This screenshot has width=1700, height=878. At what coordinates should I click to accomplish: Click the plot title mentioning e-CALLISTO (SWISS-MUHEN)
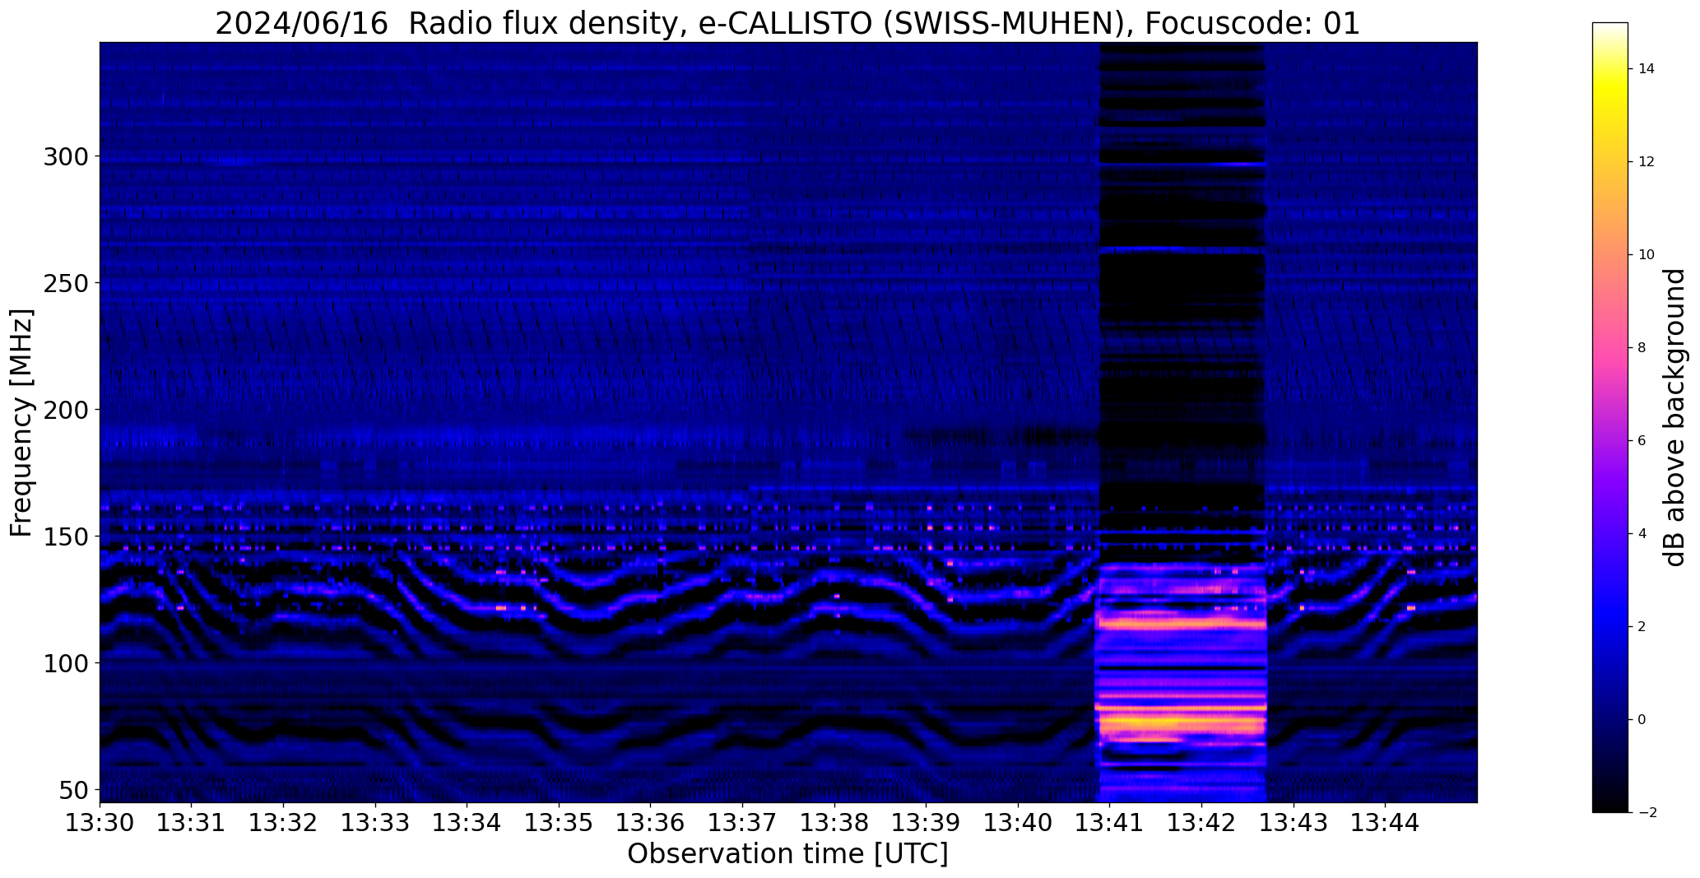(x=787, y=23)
